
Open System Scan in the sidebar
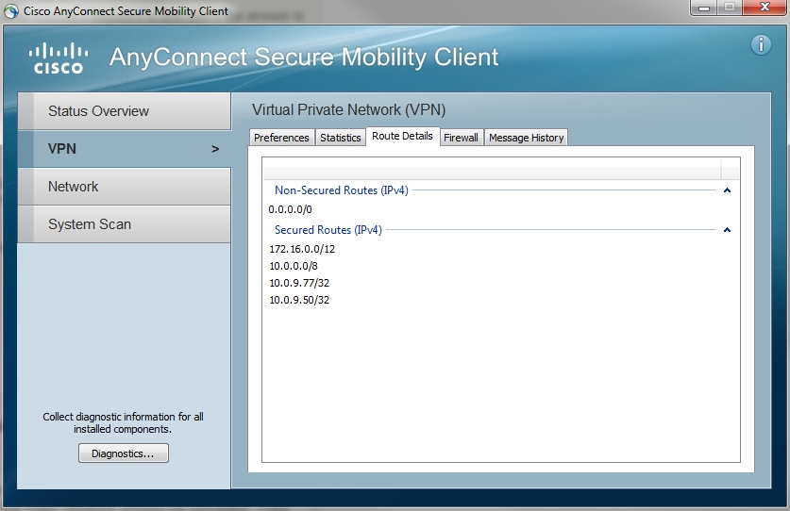125,224
